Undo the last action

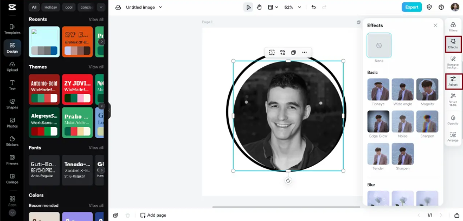[x=313, y=8]
